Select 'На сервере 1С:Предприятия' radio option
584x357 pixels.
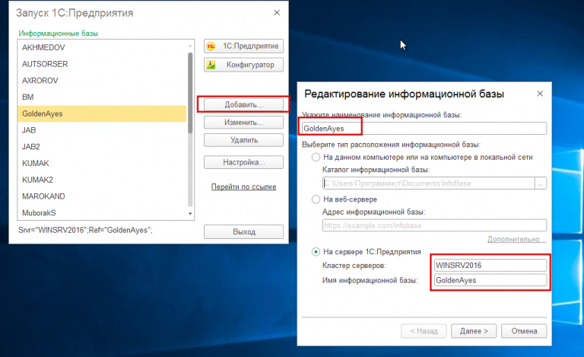coord(316,252)
